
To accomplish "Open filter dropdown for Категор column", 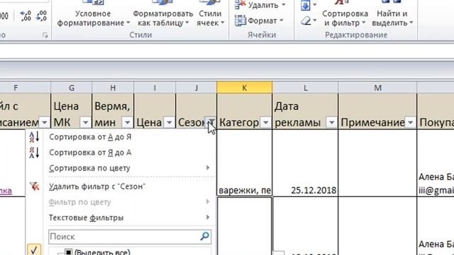I will pyautogui.click(x=266, y=123).
